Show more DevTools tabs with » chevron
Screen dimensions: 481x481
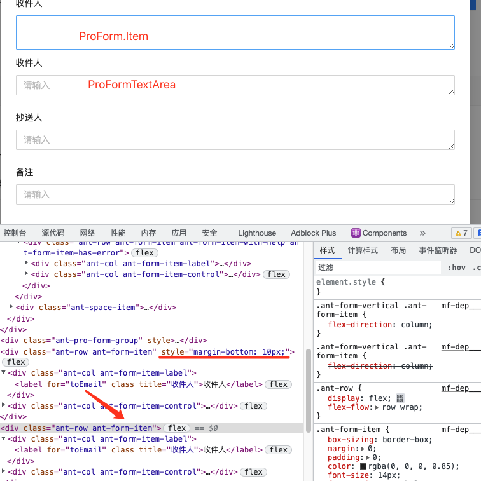[422, 233]
